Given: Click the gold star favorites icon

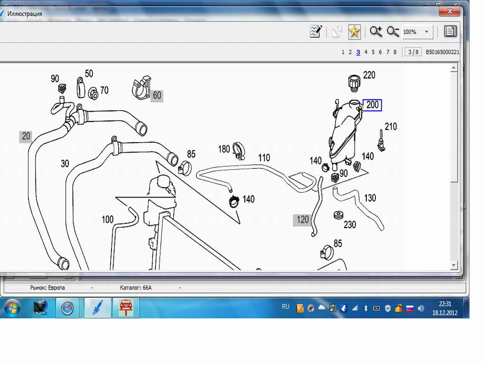Looking at the screenshot, I should click(x=355, y=32).
